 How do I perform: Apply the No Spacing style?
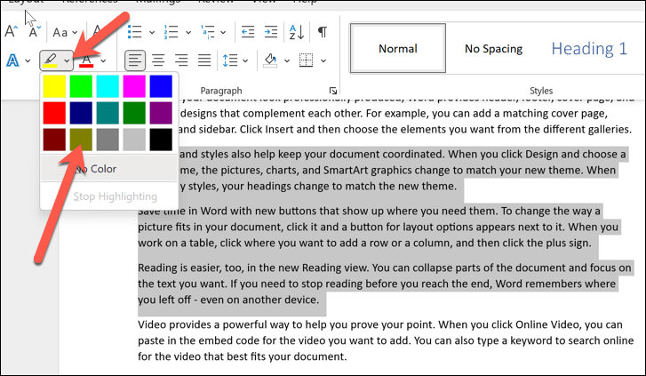tap(493, 48)
